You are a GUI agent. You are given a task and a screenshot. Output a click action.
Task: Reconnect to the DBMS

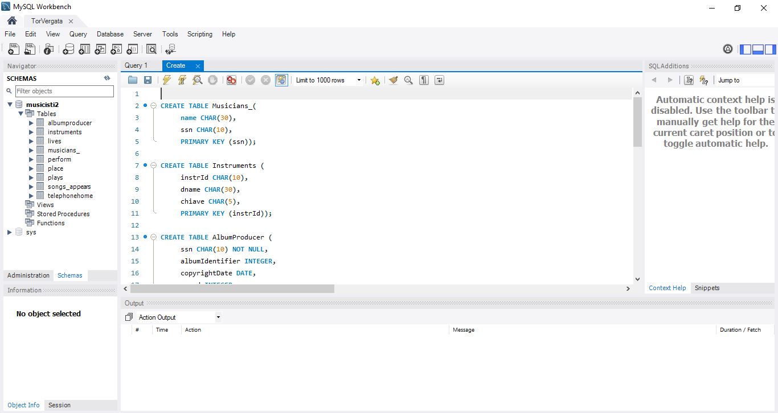(x=170, y=49)
